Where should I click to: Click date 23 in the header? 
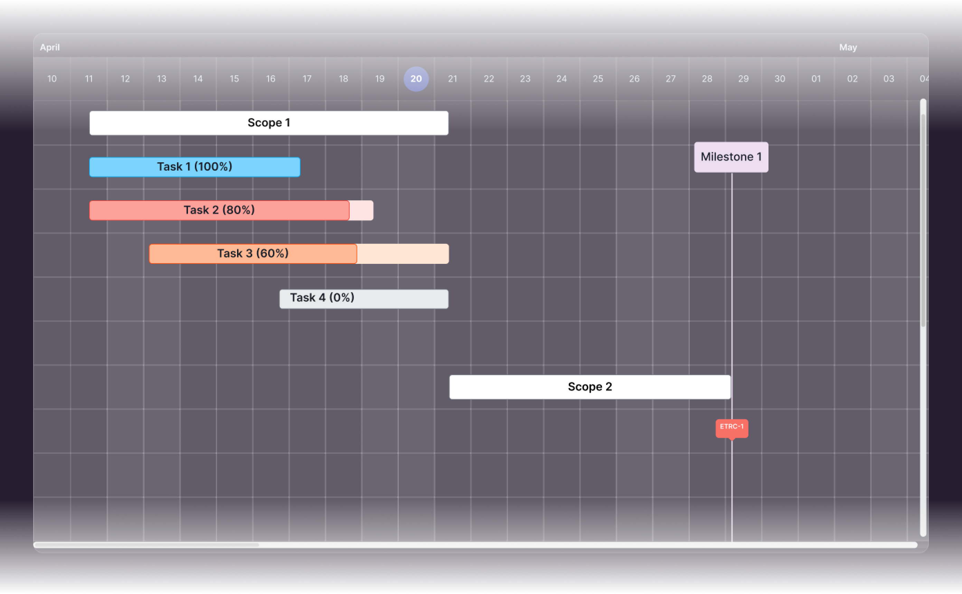tap(526, 79)
